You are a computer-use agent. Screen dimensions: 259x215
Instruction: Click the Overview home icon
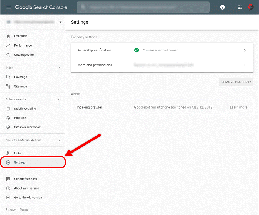(8, 36)
